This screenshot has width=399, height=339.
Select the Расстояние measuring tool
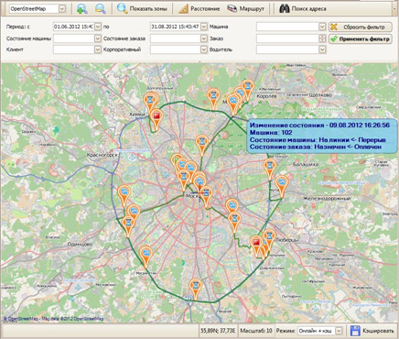tap(199, 9)
